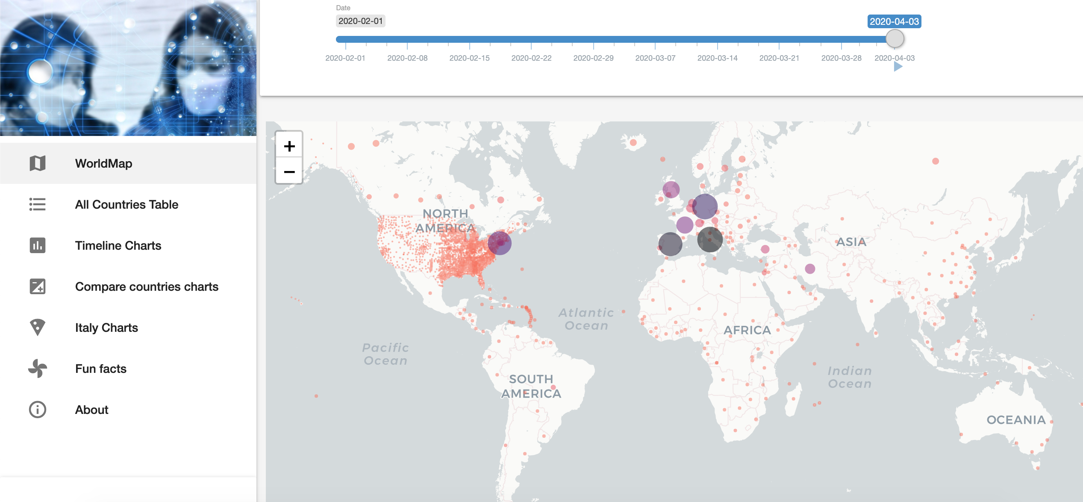Select the 2020-03-07 tick label on timeline
The height and width of the screenshot is (502, 1083).
[655, 58]
